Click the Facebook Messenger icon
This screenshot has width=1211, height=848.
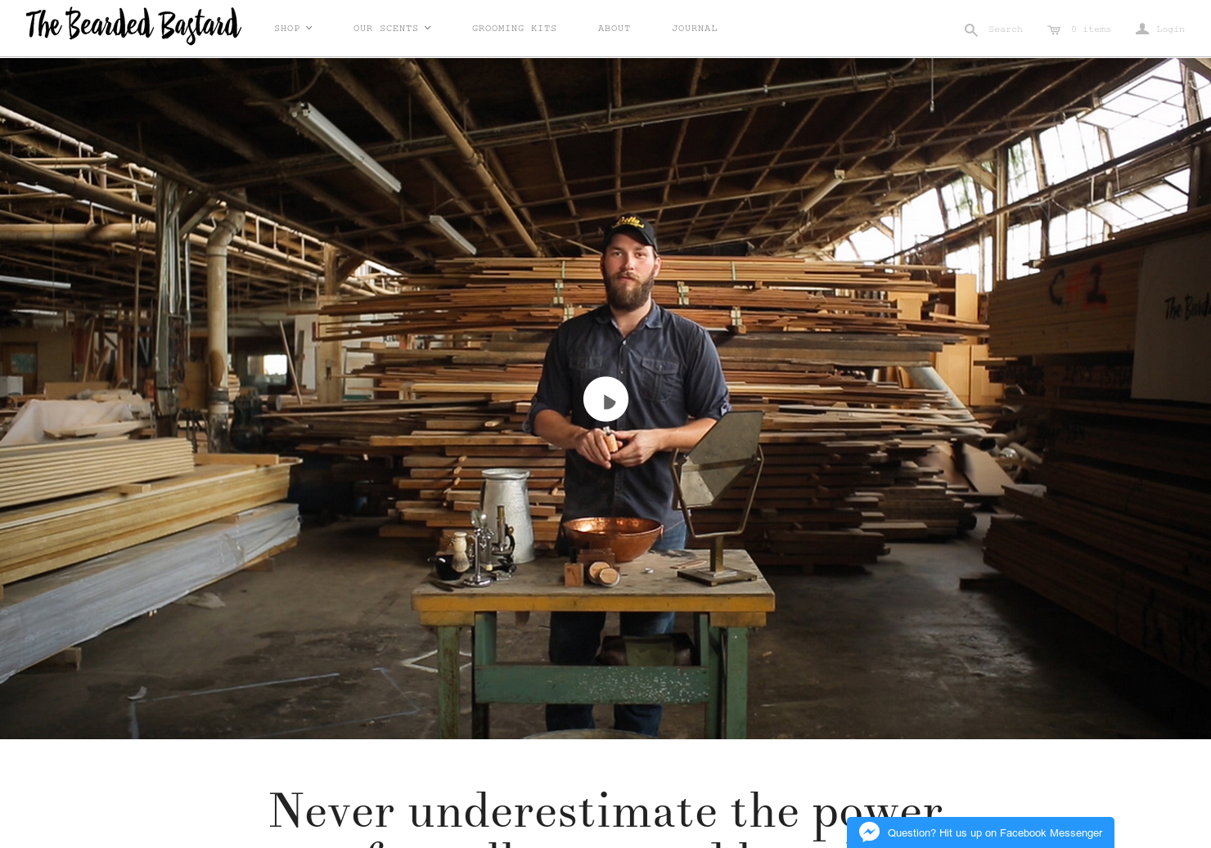(869, 832)
